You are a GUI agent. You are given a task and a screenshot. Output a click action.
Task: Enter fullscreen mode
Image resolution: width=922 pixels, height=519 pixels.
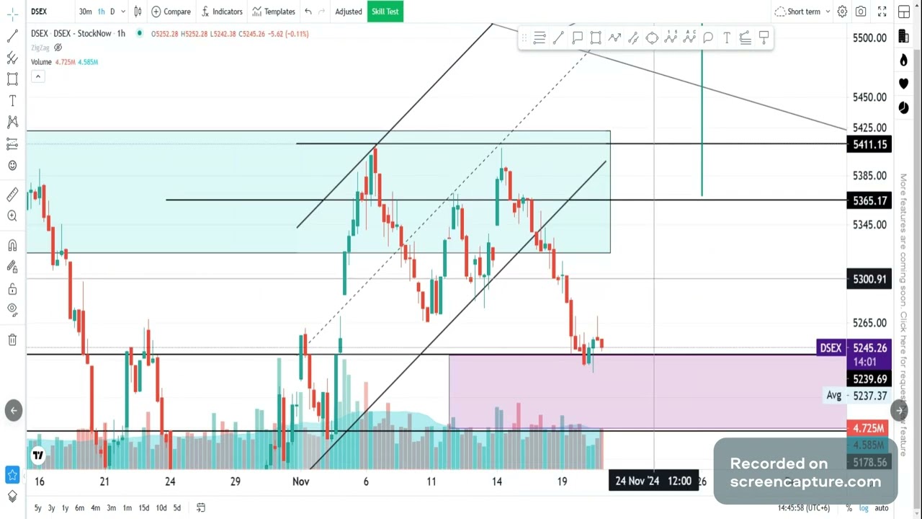click(882, 12)
